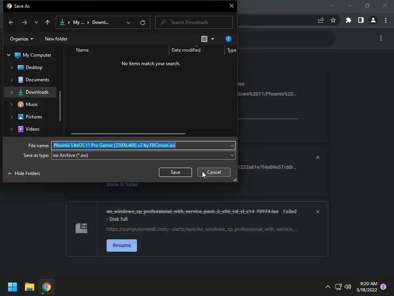
Task: Open the Save as type combo box
Action: point(143,155)
